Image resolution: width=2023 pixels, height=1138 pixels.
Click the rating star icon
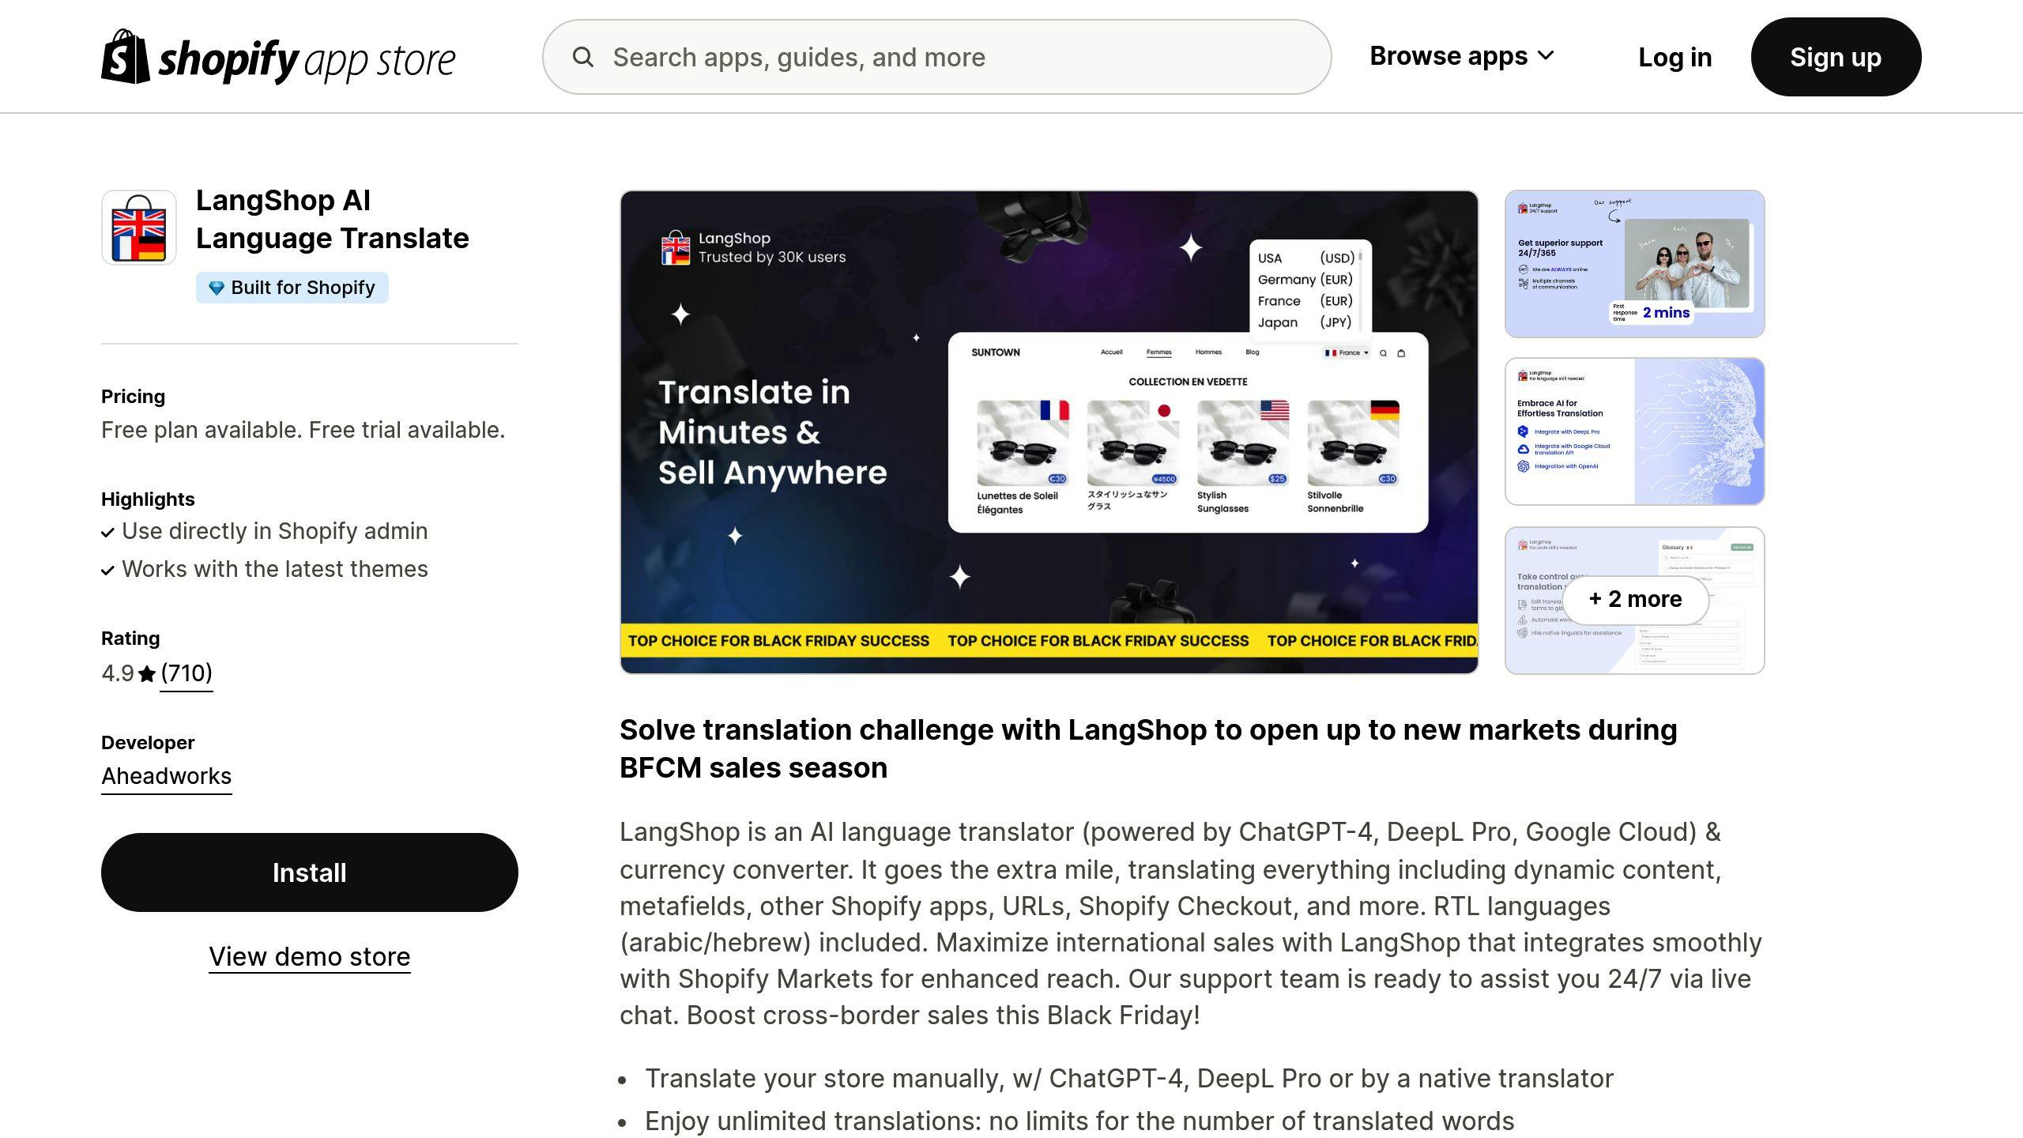(147, 673)
